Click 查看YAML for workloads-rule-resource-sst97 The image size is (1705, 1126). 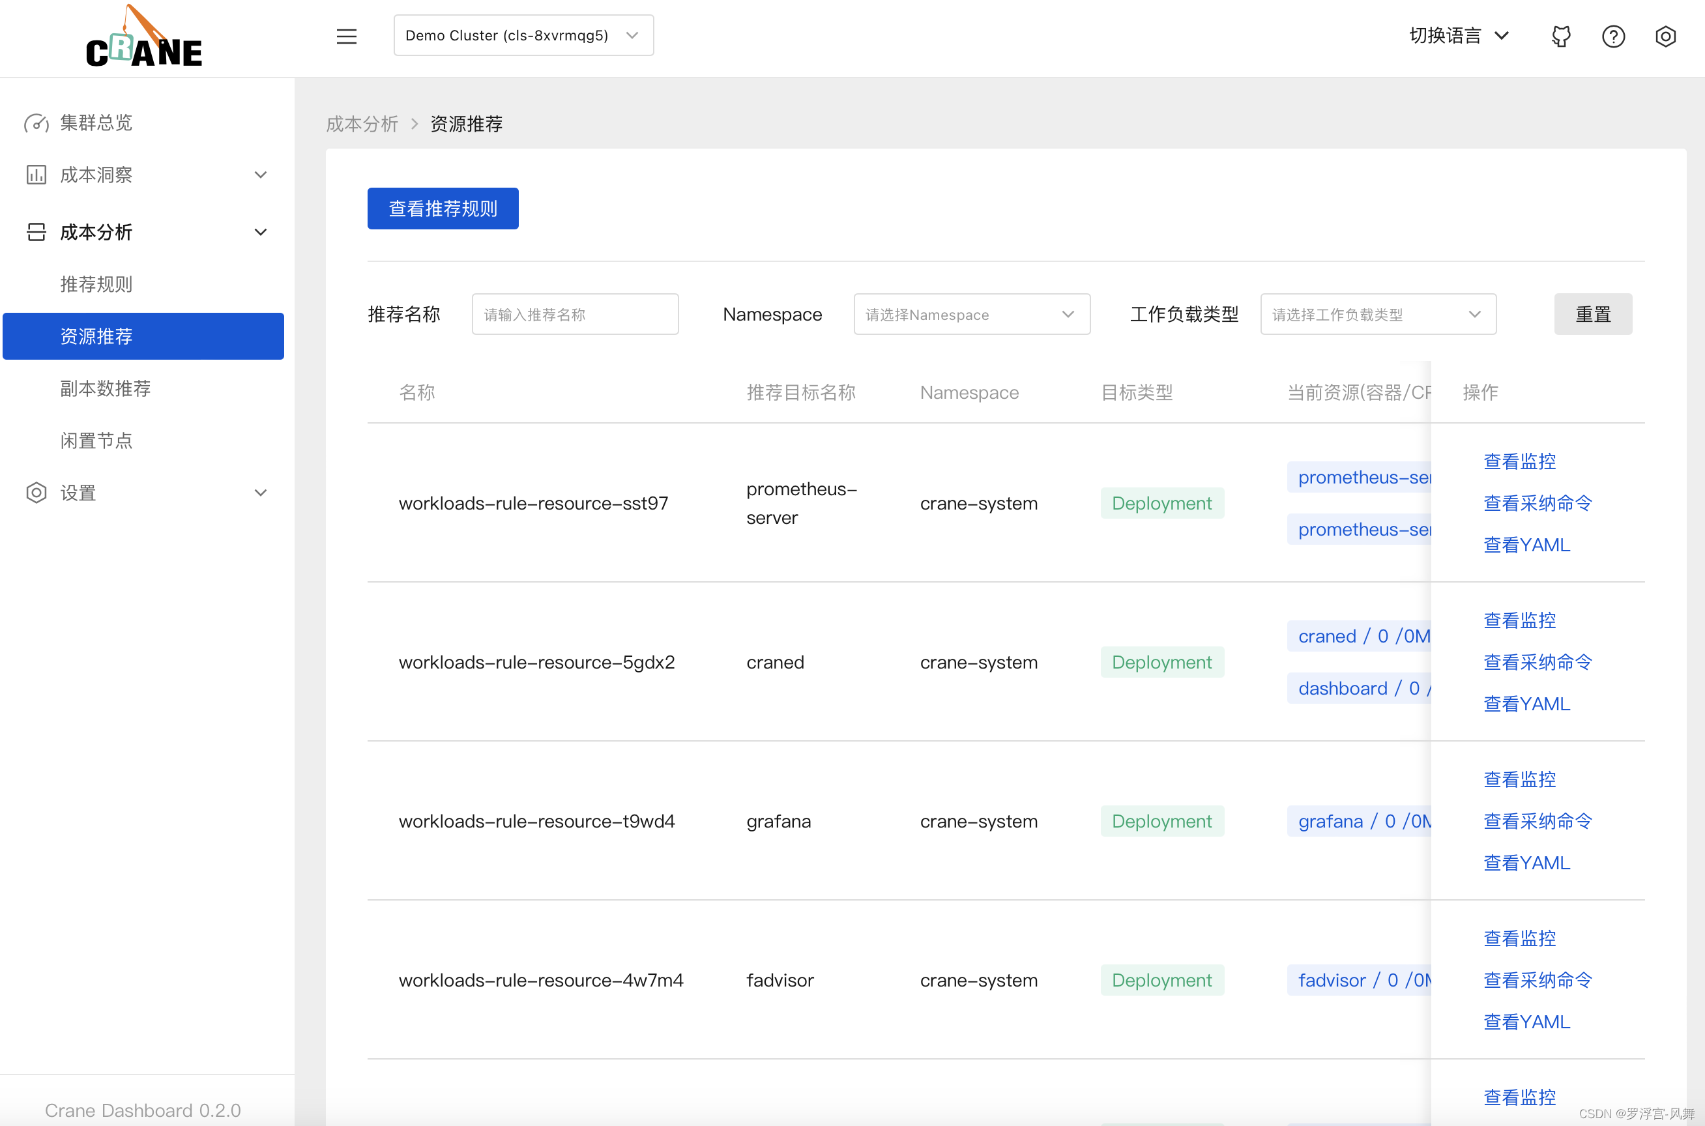[1527, 545]
